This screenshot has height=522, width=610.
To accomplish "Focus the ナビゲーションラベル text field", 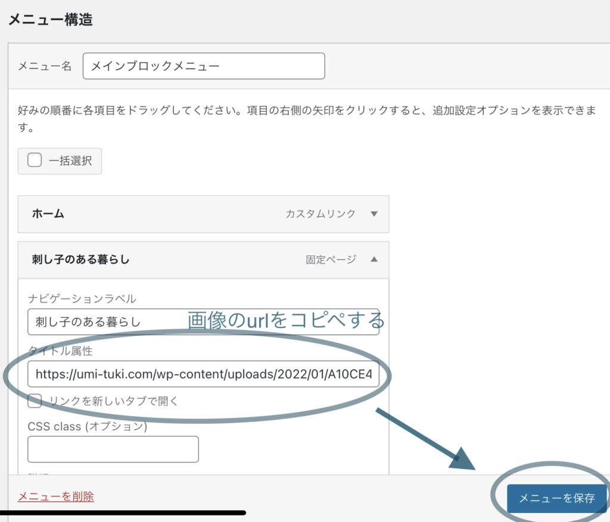I will click(x=203, y=322).
